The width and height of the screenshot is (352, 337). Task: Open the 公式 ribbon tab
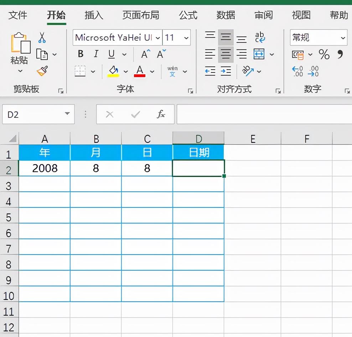point(188,15)
